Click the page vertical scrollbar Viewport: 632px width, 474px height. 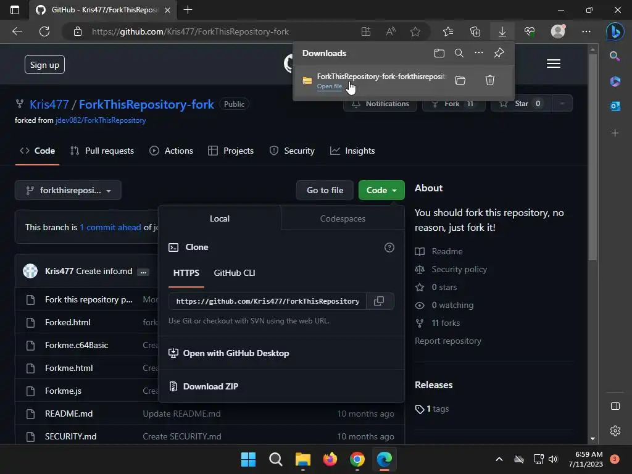[592, 157]
